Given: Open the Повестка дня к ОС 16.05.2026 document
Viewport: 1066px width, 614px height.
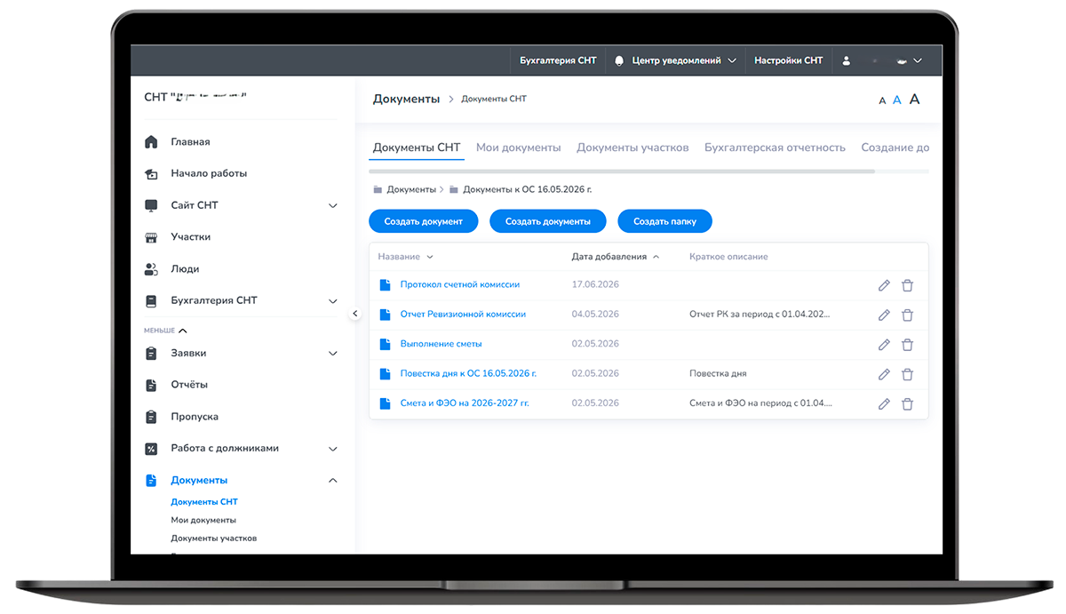Looking at the screenshot, I should pos(468,374).
